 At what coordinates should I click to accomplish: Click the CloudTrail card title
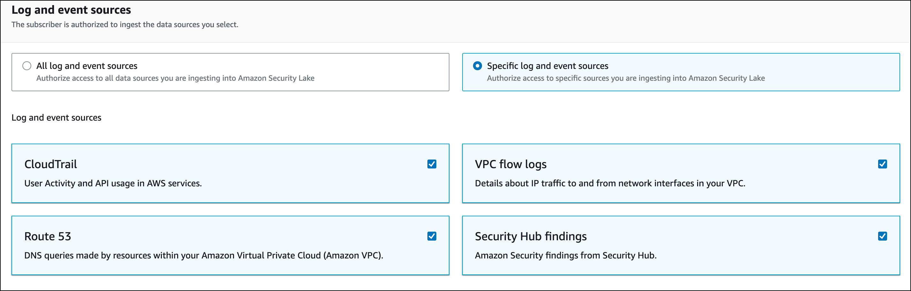(x=50, y=164)
